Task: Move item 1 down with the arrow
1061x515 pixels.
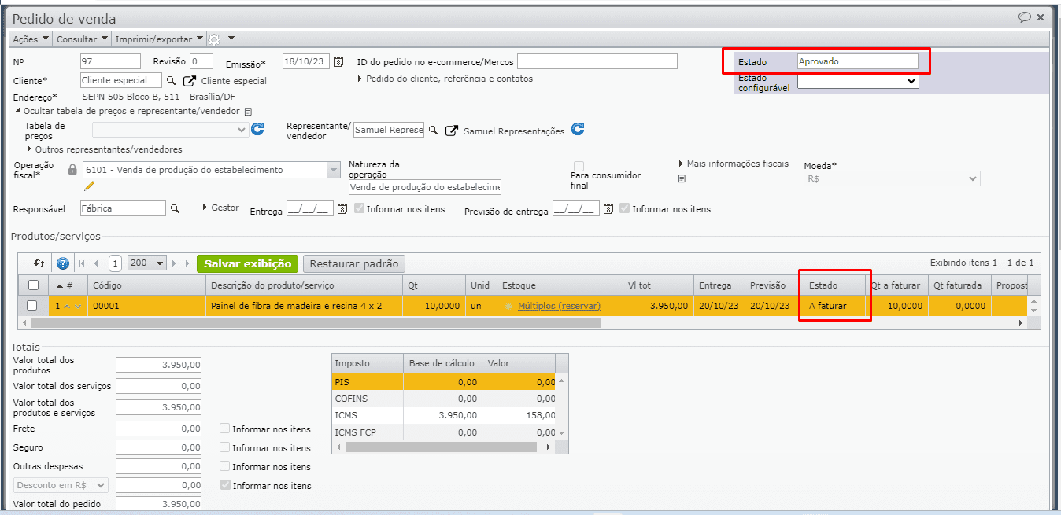Action: coord(77,306)
